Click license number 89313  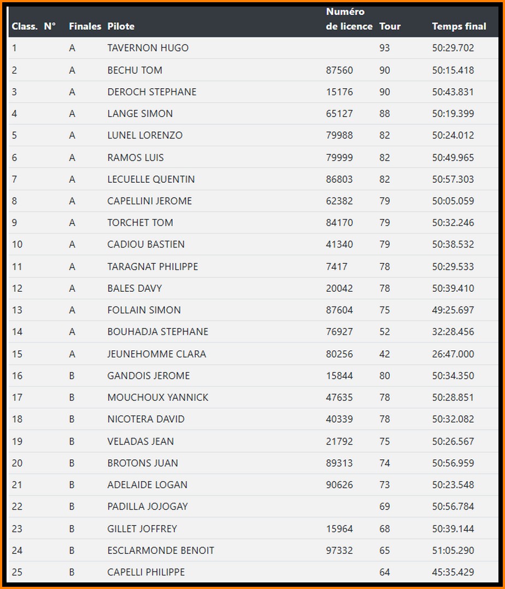(339, 463)
